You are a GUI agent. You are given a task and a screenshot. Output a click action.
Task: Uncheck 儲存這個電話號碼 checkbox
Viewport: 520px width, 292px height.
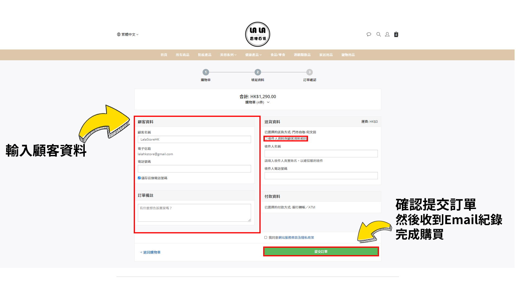pyautogui.click(x=139, y=178)
